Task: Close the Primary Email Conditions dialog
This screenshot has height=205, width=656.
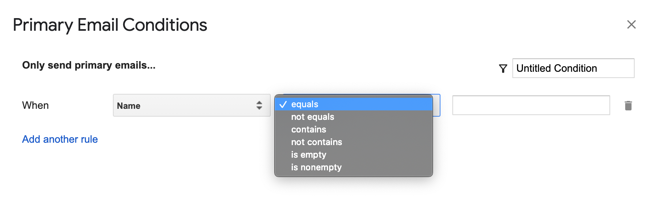Action: click(631, 24)
